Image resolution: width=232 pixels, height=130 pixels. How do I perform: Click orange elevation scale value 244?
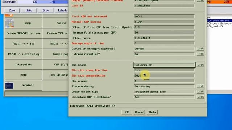click(209, 2)
